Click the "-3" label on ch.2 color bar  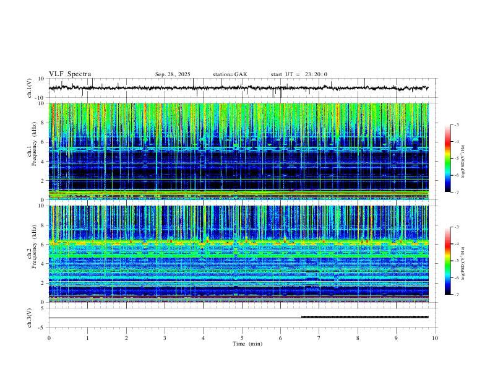click(x=457, y=227)
